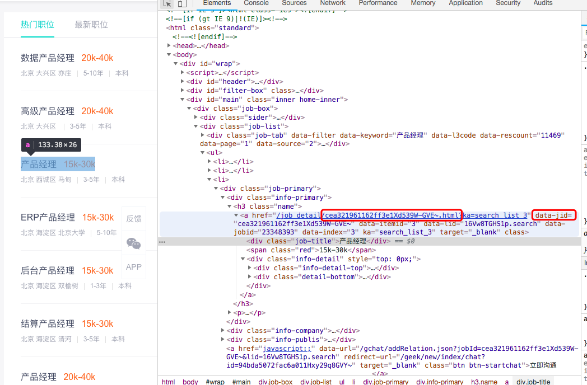Click #main in the breadcrumb bar
Viewport: 587px width, 385px height.
(241, 382)
